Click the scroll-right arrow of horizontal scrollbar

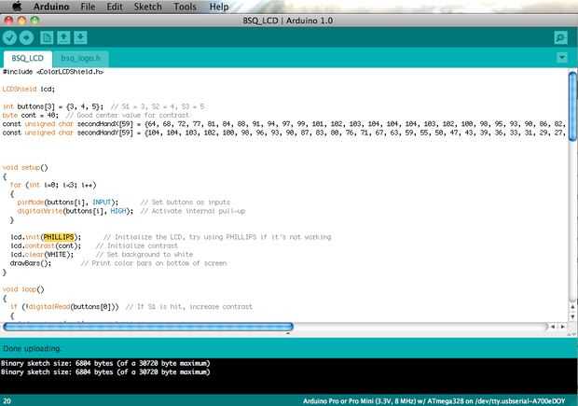(563, 327)
